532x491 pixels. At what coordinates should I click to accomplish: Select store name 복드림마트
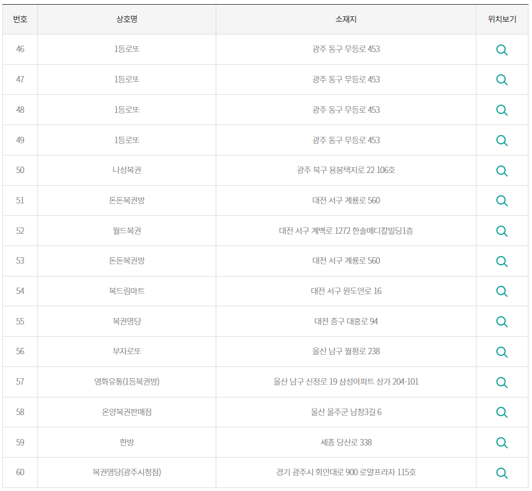[126, 291]
